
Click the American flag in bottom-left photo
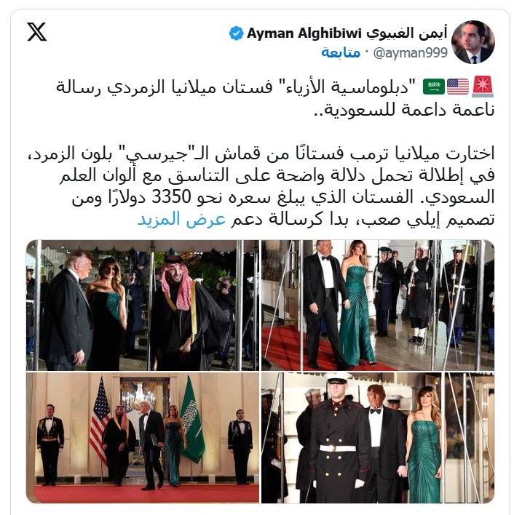pos(100,420)
